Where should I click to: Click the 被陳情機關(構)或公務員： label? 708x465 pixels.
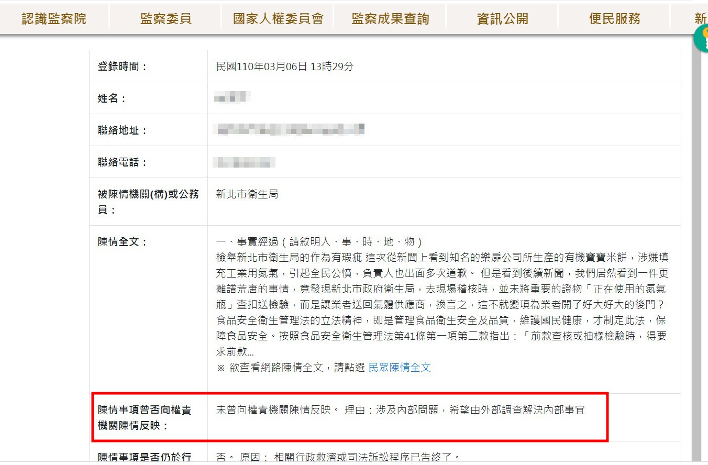(x=149, y=202)
